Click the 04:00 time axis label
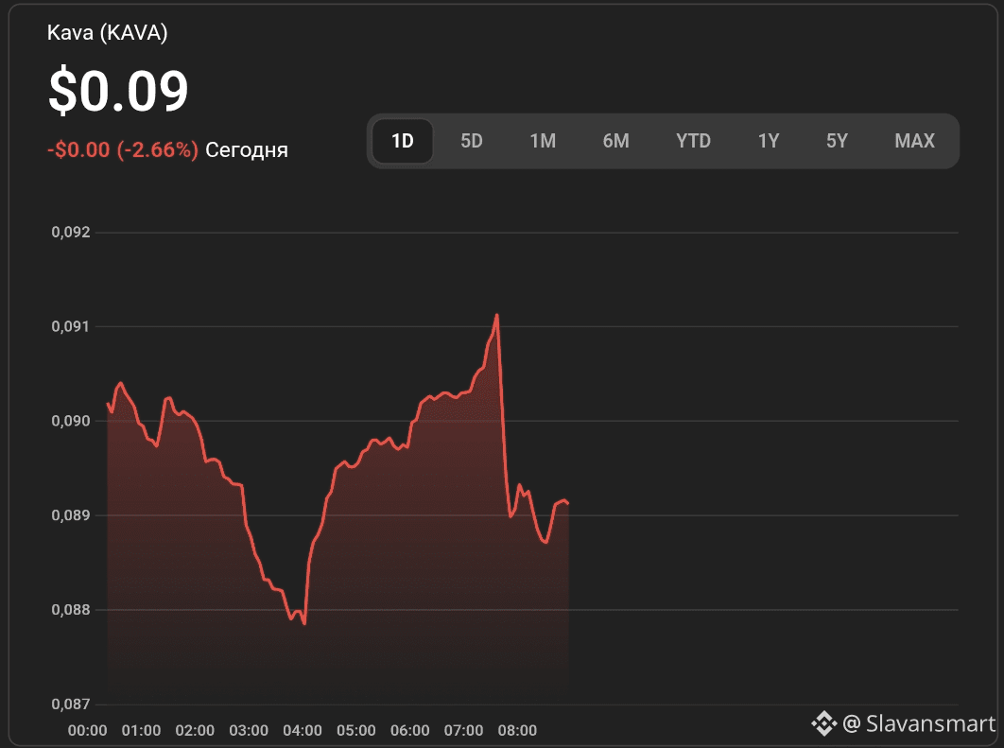1004x748 pixels. pos(303,731)
